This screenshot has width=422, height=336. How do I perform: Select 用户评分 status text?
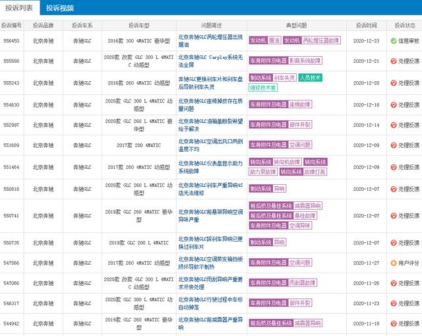tap(409, 263)
